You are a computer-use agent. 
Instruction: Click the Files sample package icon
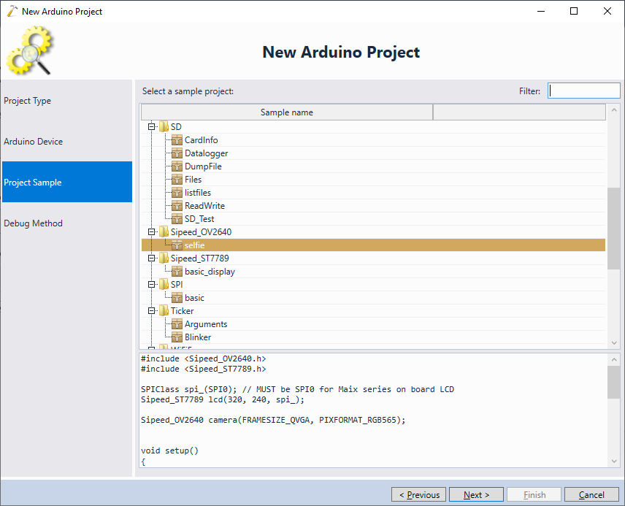point(177,180)
